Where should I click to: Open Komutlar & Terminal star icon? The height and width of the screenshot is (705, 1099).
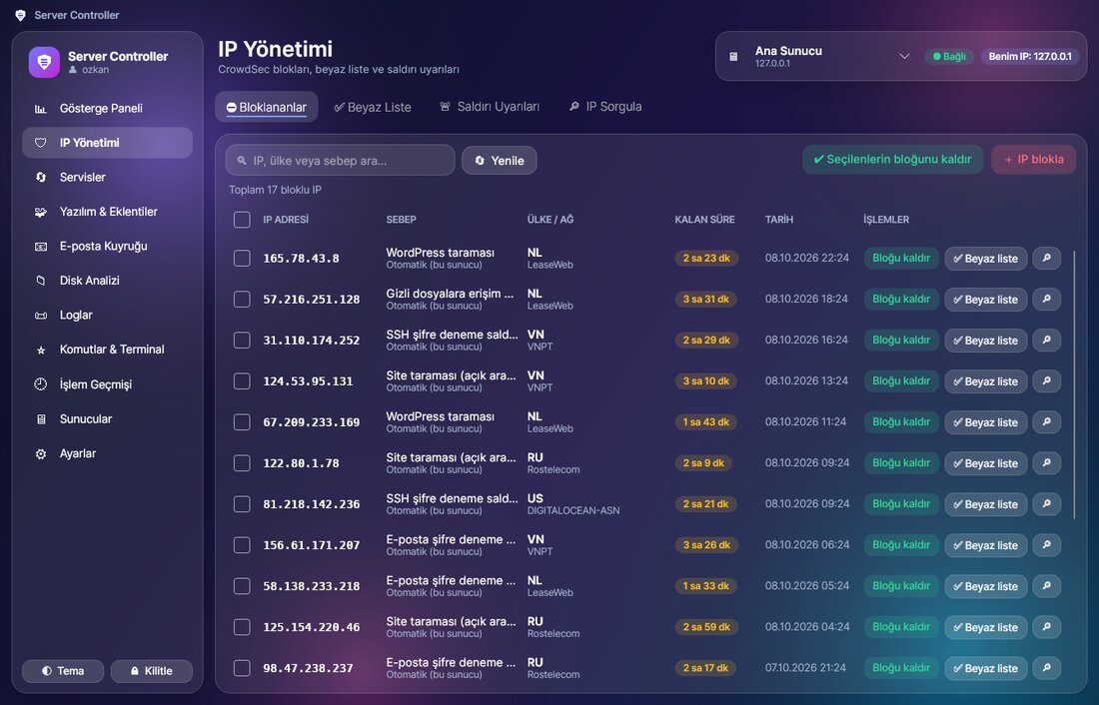pyautogui.click(x=41, y=350)
